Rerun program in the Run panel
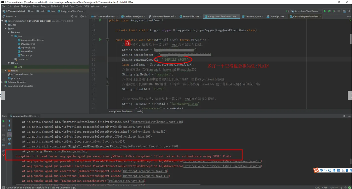The width and height of the screenshot is (352, 189). coord(4,121)
